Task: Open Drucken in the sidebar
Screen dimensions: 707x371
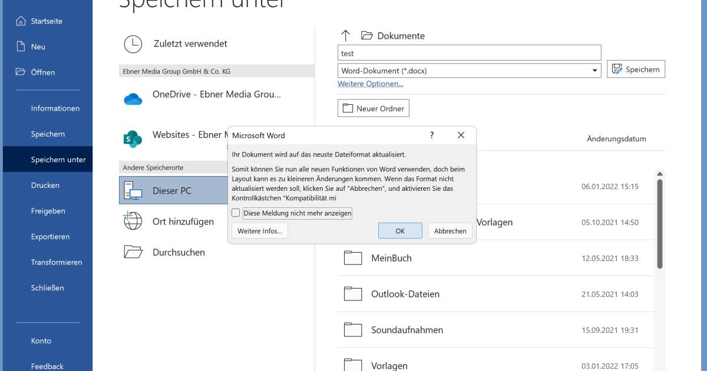Action: click(x=45, y=185)
